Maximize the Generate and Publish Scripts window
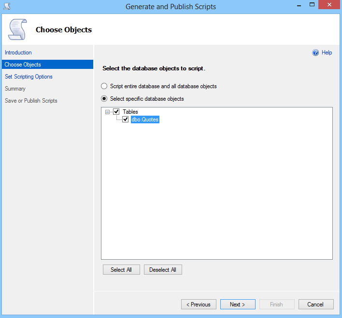This screenshot has width=342, height=318. point(312,5)
